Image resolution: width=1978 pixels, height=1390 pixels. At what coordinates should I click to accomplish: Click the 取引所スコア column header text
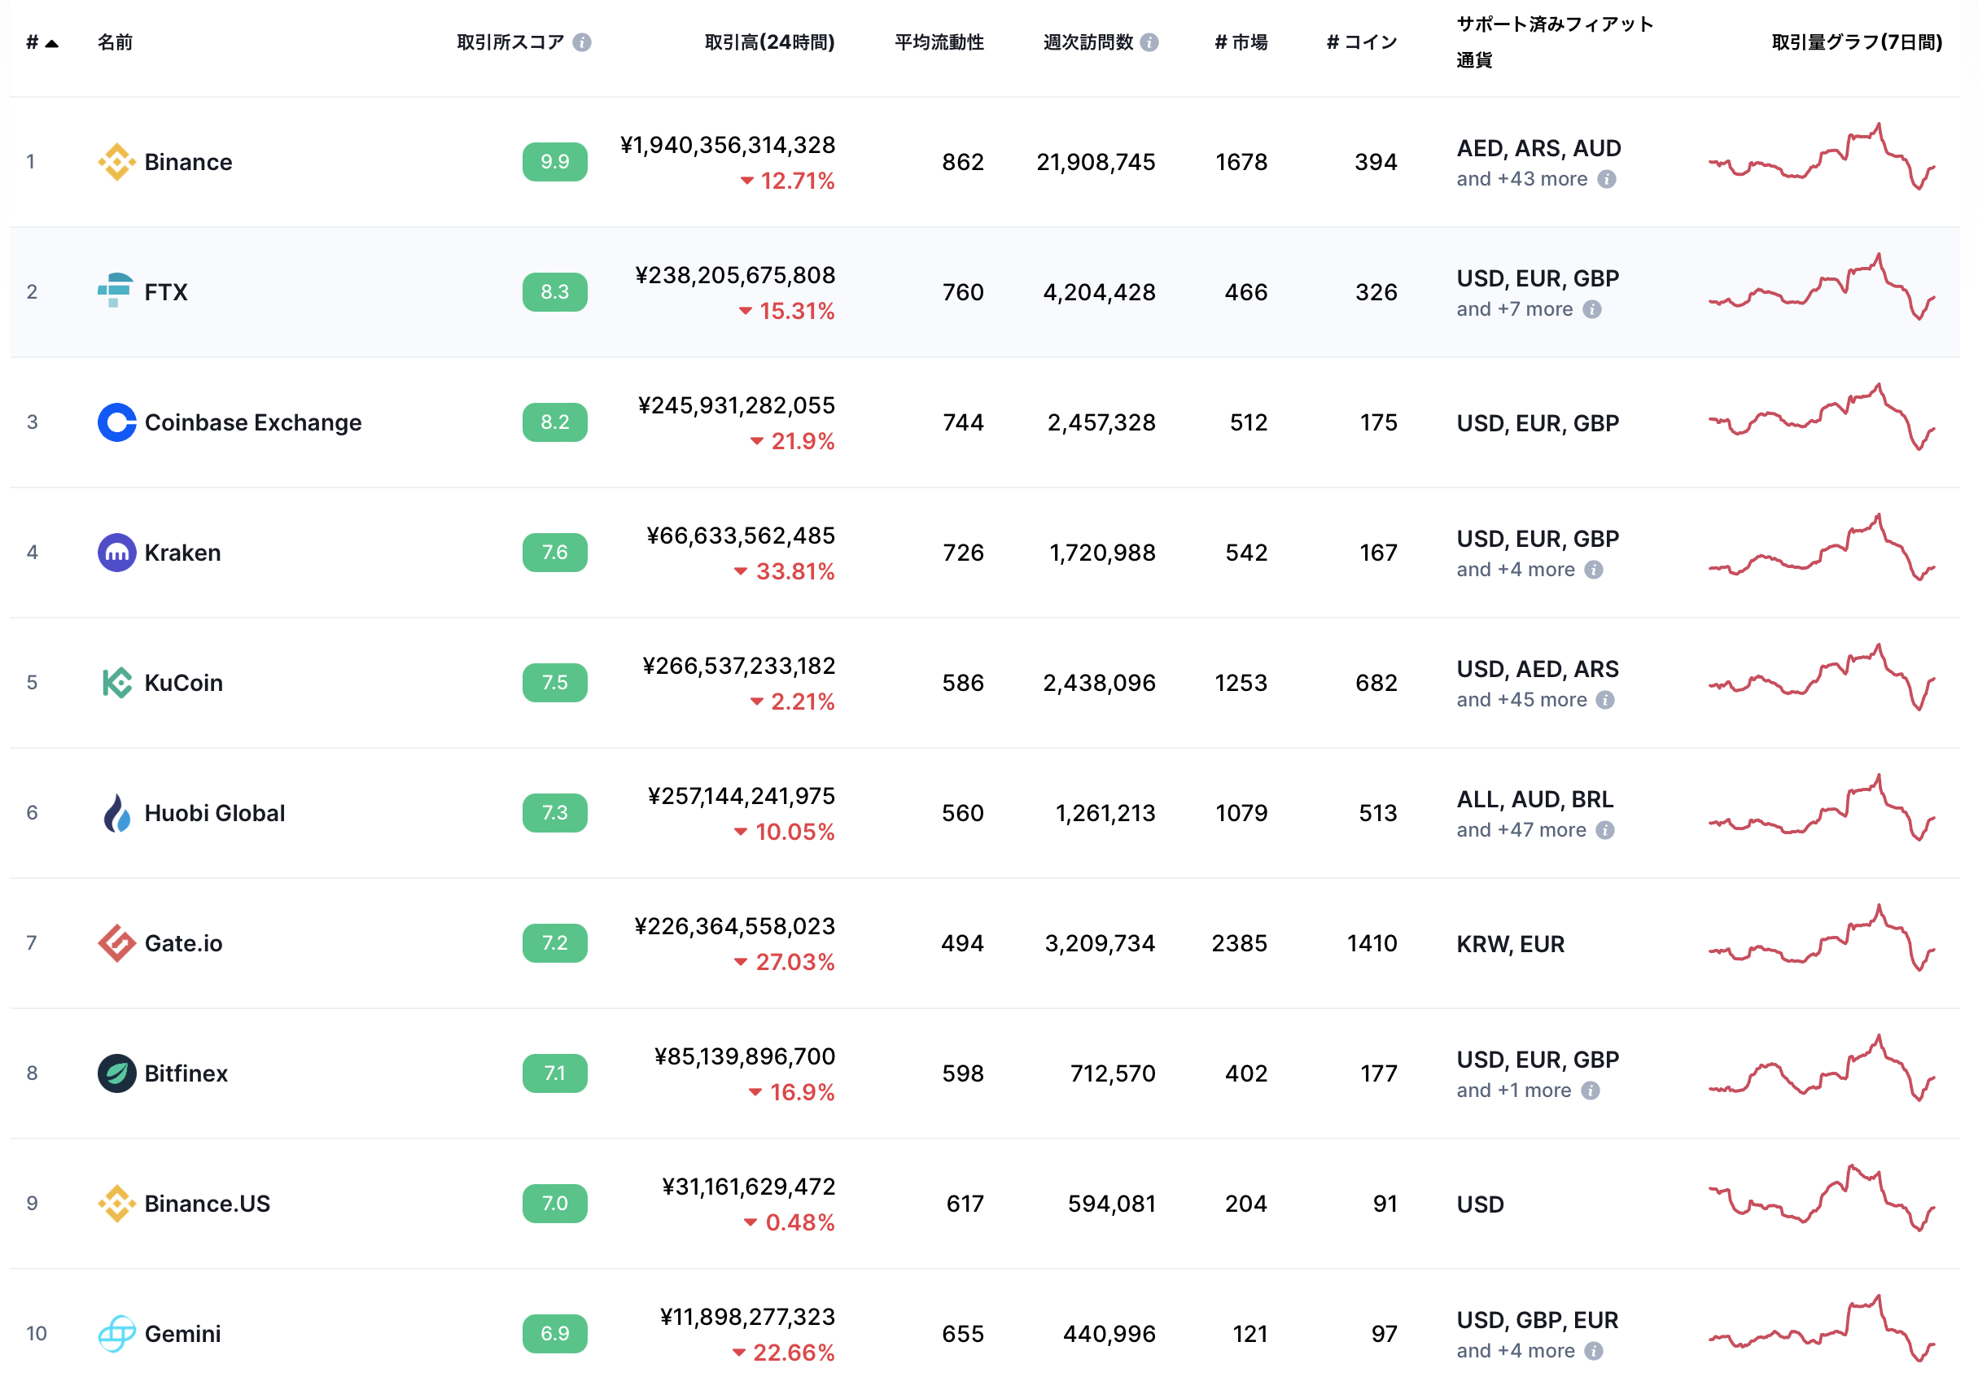510,42
